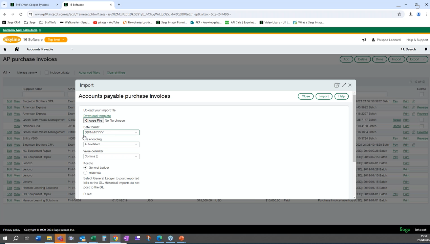Open the Manage views dropdown
This screenshot has height=244, width=430.
27,73
